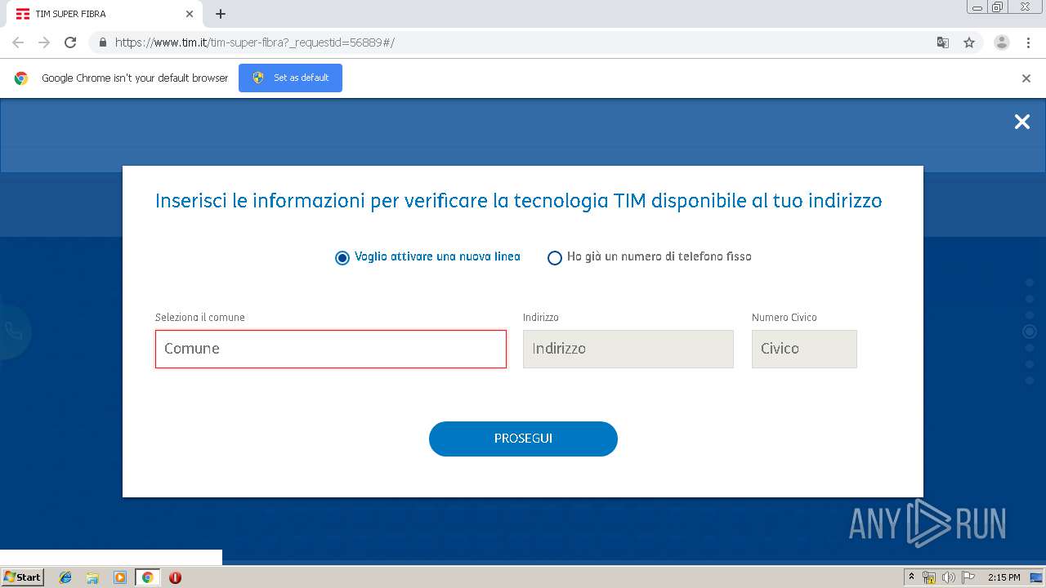Click Set as default button
Image resolution: width=1046 pixels, height=588 pixels.
[x=290, y=78]
